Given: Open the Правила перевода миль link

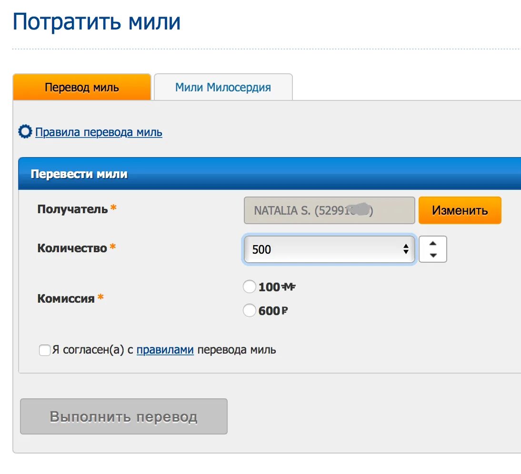Looking at the screenshot, I should pos(99,132).
